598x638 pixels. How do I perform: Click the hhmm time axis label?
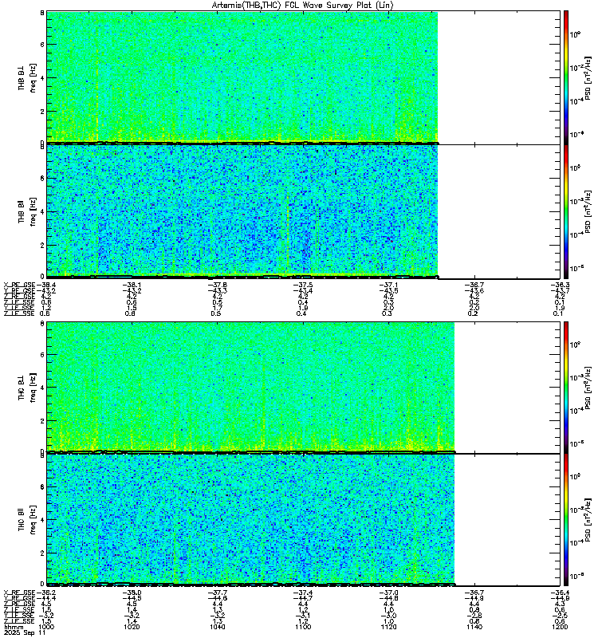point(14,627)
